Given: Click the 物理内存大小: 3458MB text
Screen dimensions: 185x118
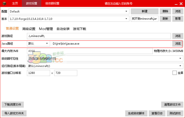Looking at the screenshot, I should (x=168, y=51).
